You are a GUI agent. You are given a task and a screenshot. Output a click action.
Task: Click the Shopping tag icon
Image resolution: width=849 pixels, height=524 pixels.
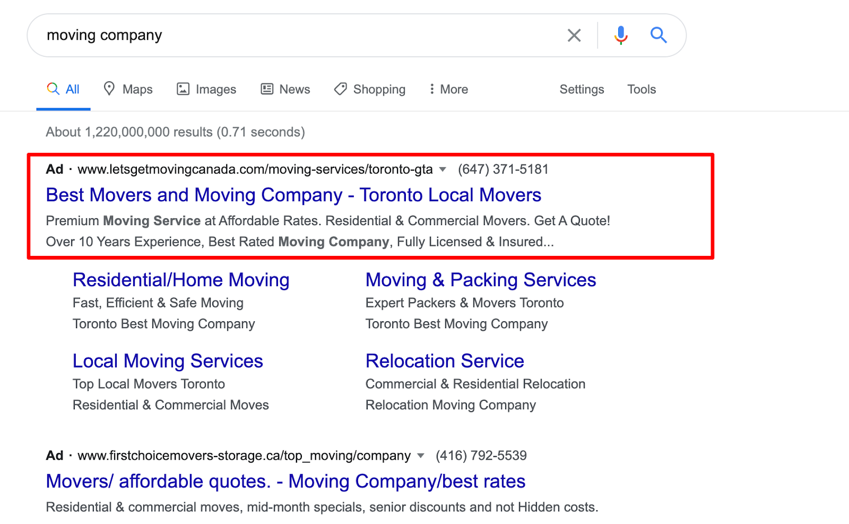[340, 89]
